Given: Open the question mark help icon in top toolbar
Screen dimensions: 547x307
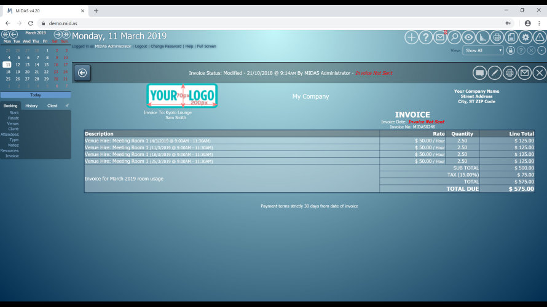Looking at the screenshot, I should tap(425, 37).
